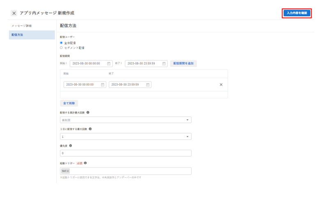Viewport: 328px width, 197px height.
Task: Show info icon next to 優先度
Action: tap(71, 146)
